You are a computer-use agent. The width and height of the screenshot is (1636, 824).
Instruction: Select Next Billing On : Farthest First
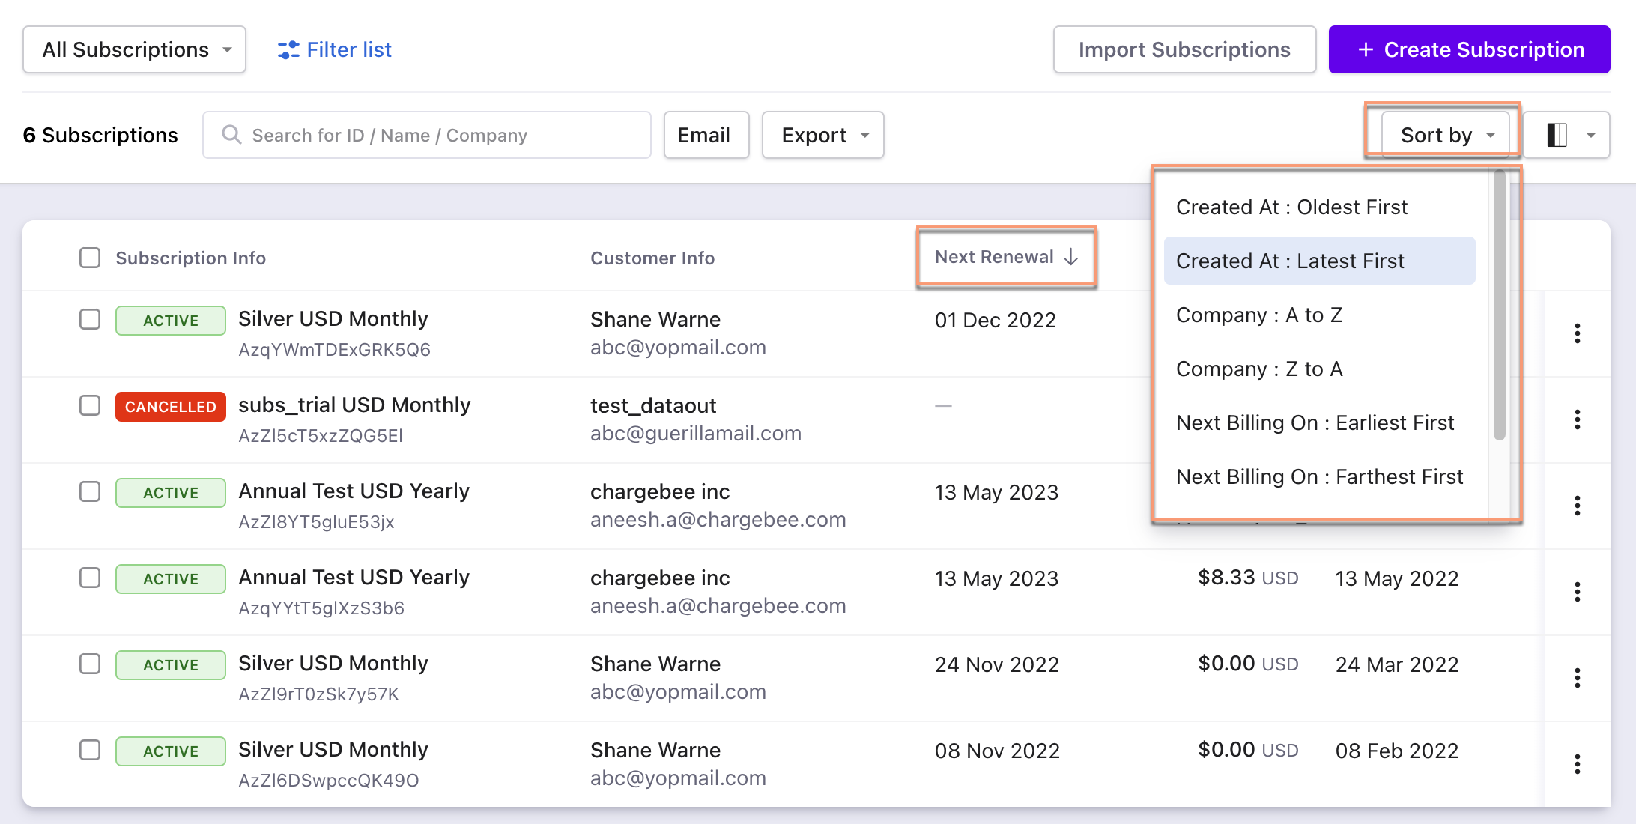pyautogui.click(x=1319, y=476)
